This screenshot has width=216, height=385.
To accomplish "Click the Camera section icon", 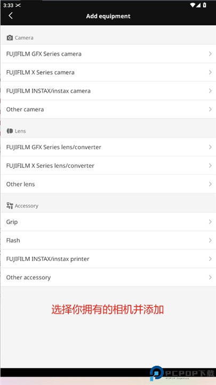I will tap(10, 37).
